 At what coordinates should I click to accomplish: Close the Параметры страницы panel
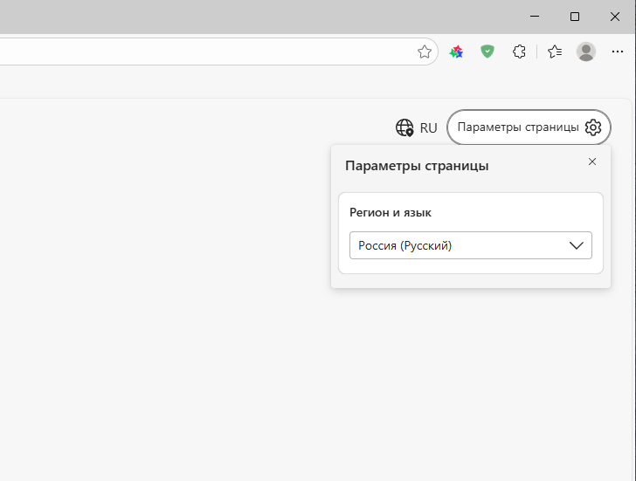pos(592,161)
